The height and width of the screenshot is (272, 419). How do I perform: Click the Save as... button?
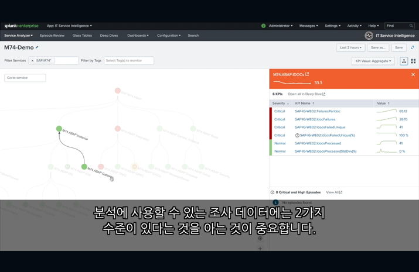click(x=378, y=47)
